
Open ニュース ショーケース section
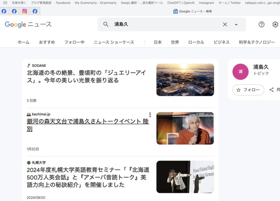114,42
